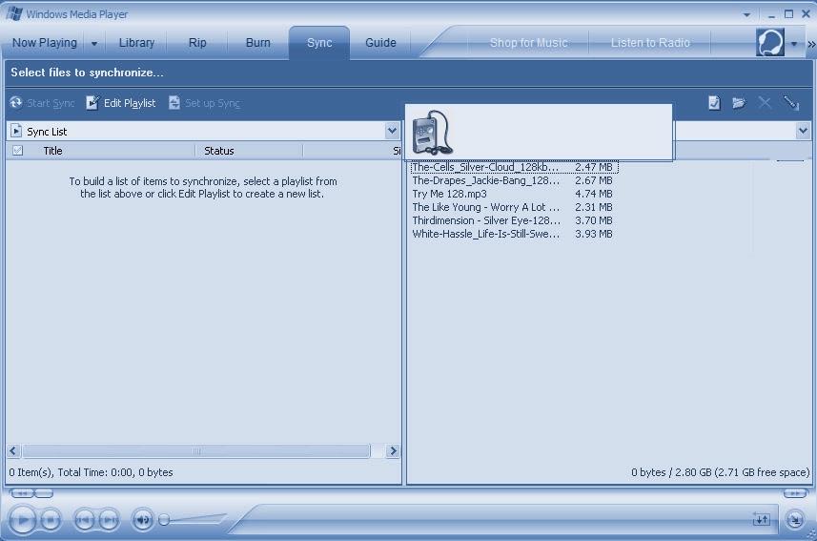The width and height of the screenshot is (817, 541).
Task: Switch to the Rip tab
Action: pyautogui.click(x=197, y=43)
